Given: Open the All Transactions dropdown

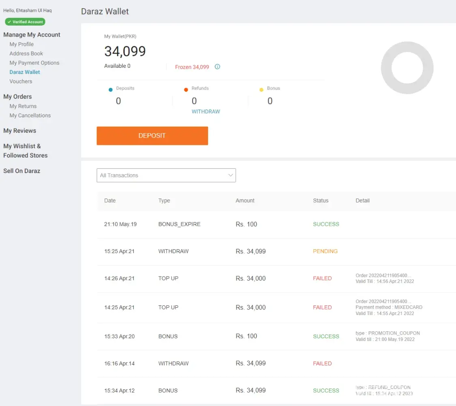Looking at the screenshot, I should pyautogui.click(x=162, y=175).
